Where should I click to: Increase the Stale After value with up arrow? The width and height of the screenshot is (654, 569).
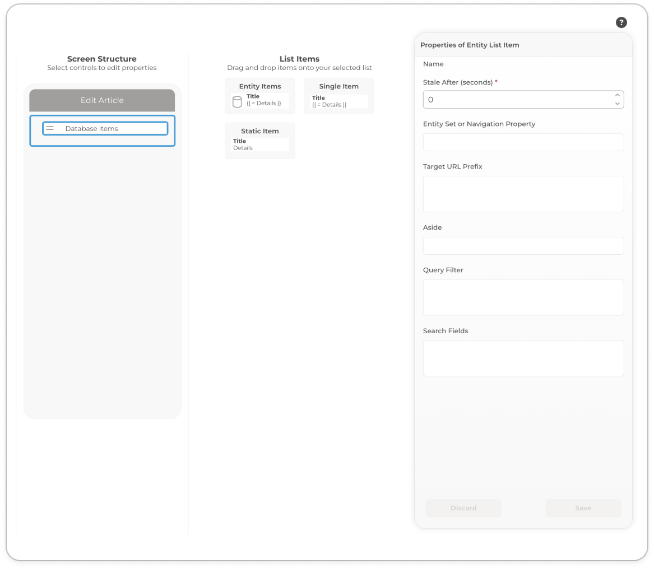pyautogui.click(x=617, y=95)
